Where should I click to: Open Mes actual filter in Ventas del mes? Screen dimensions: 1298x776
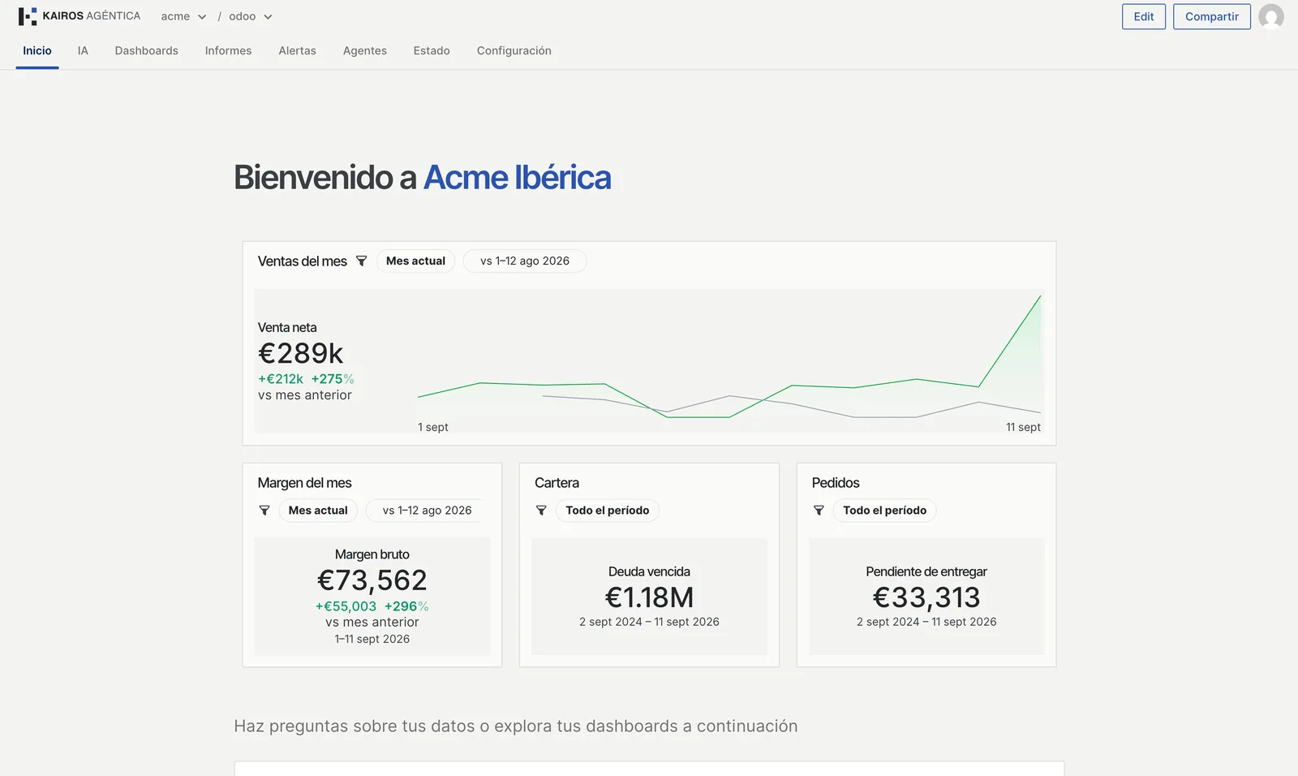point(415,261)
